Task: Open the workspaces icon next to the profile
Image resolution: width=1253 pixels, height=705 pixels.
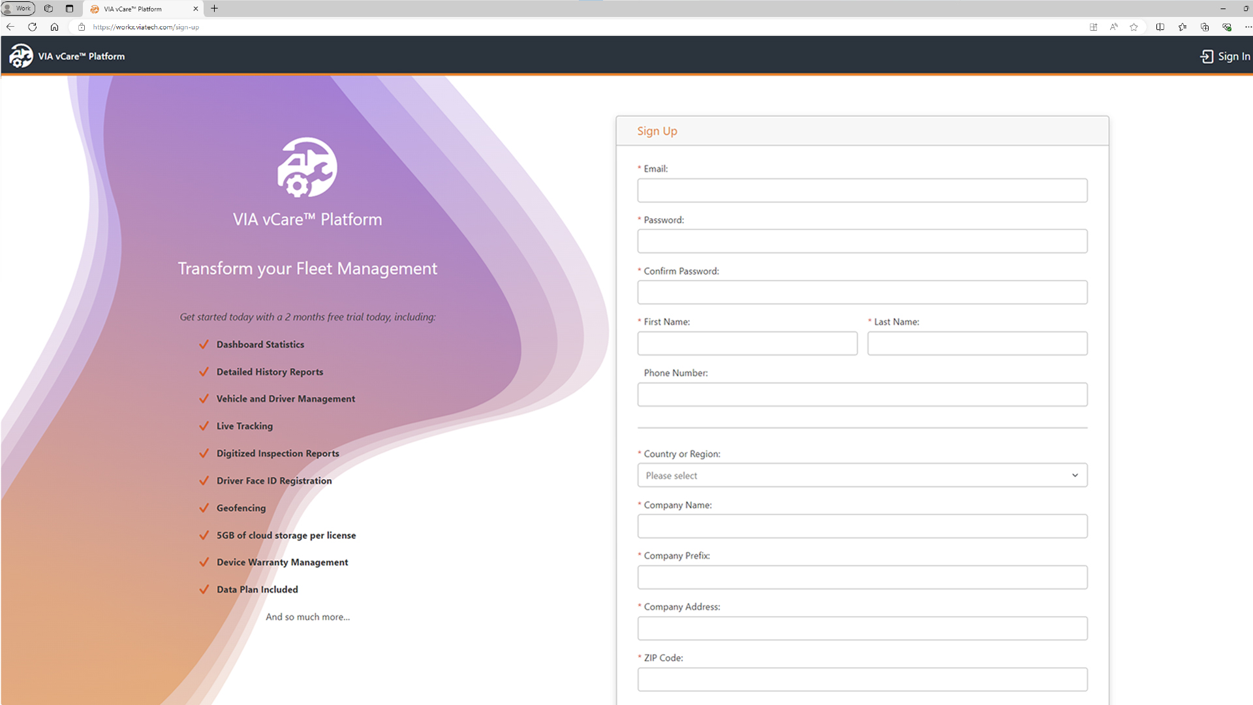Action: 48,8
